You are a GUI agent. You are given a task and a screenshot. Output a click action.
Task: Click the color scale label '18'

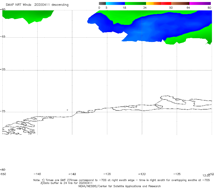[124, 8]
